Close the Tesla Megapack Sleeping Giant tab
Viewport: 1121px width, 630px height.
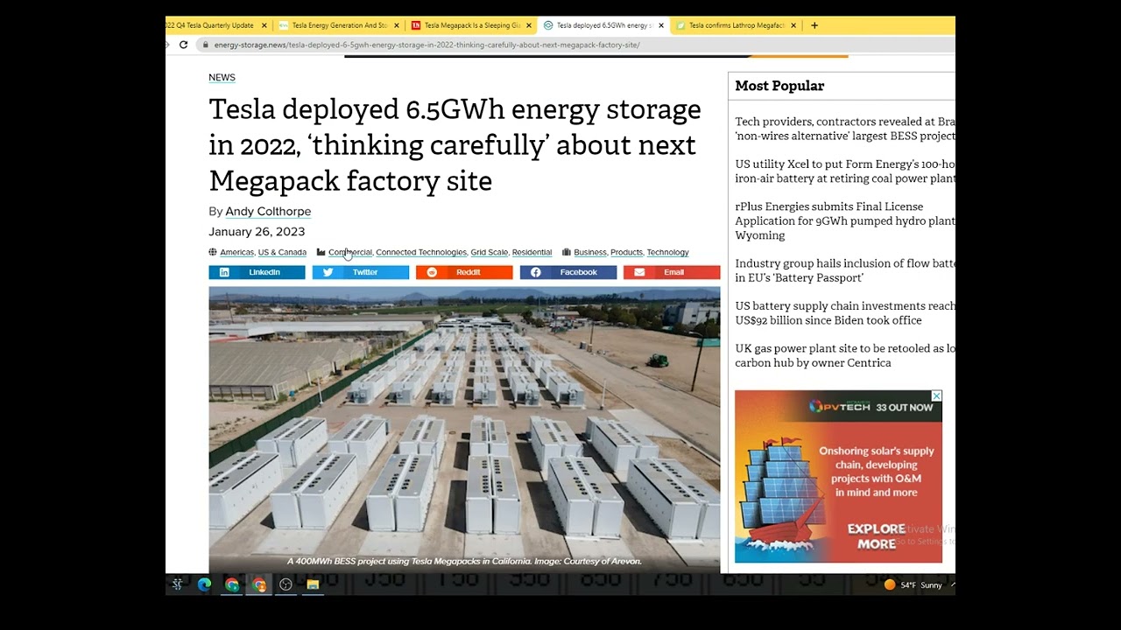[528, 25]
